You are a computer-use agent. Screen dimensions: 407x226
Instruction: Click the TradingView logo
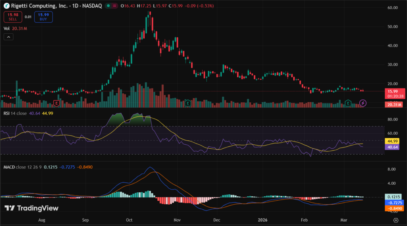click(31, 208)
